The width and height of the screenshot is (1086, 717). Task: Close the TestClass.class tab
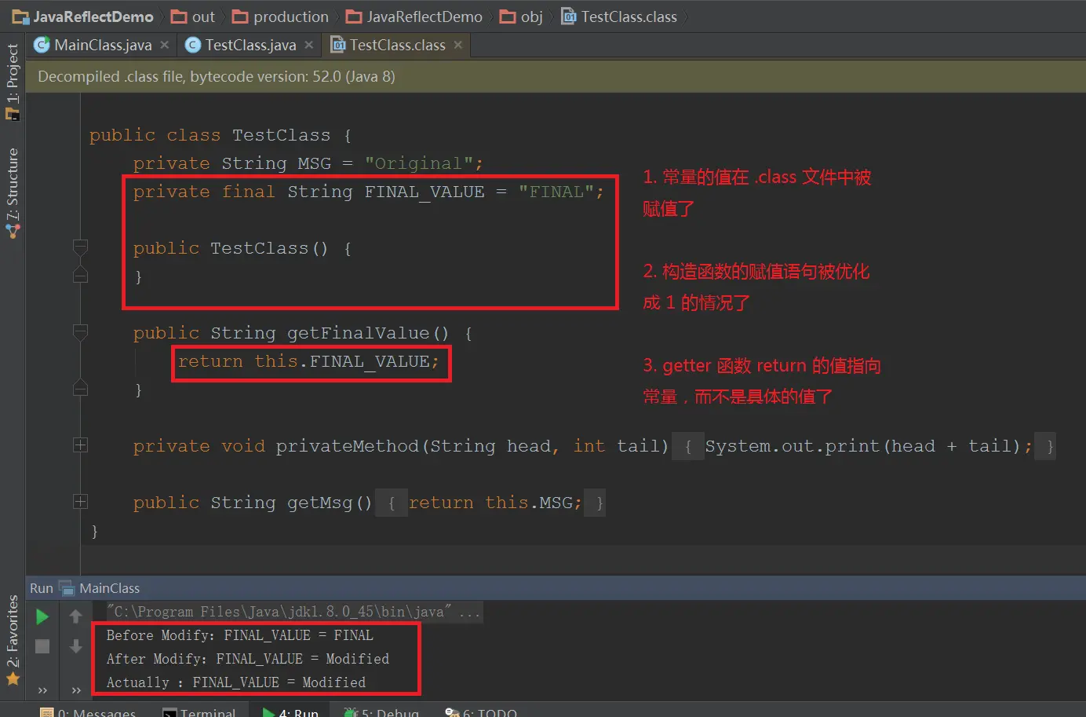(458, 45)
